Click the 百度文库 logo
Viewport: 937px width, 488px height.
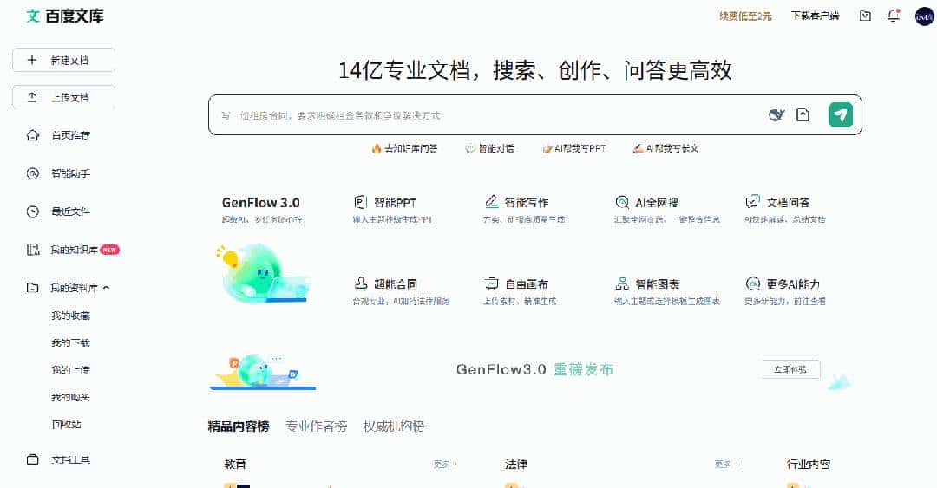pos(64,16)
